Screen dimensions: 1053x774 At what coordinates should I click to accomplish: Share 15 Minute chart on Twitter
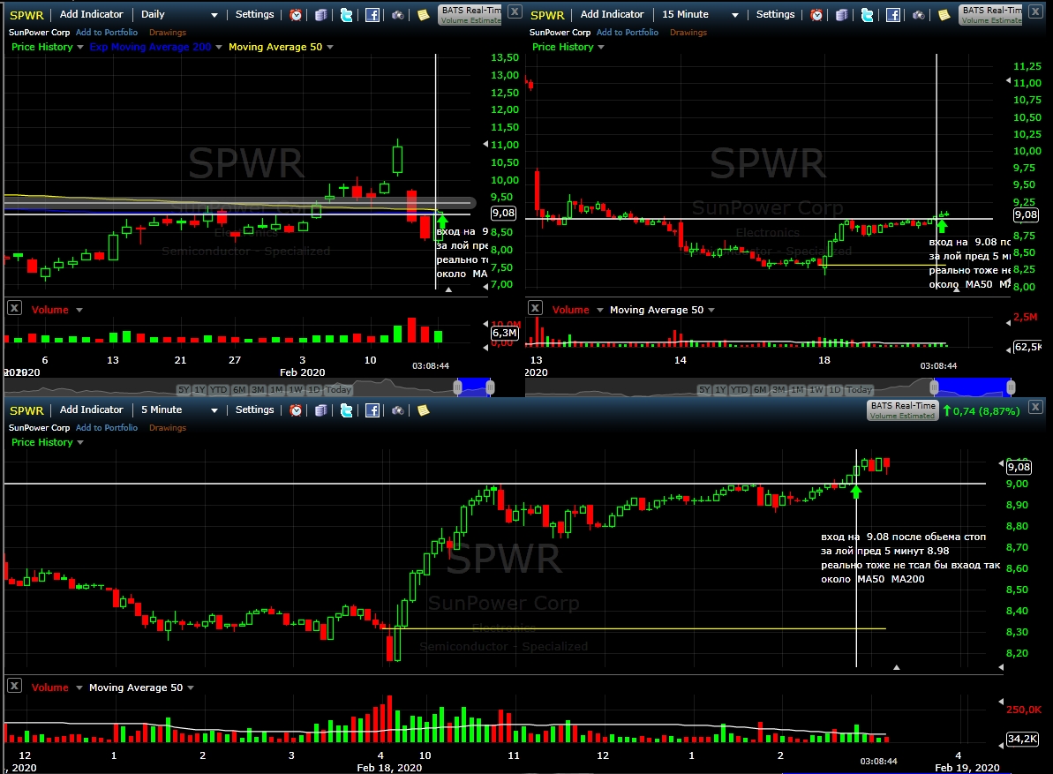[x=868, y=15]
